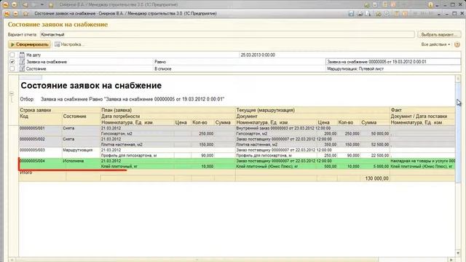Click the floppy disk save icon in the report window
Viewport: 466px width, 262px height.
(351, 14)
